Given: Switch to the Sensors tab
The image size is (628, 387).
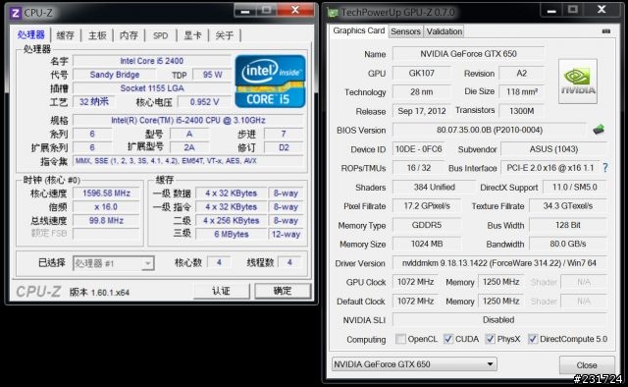Looking at the screenshot, I should (x=405, y=31).
